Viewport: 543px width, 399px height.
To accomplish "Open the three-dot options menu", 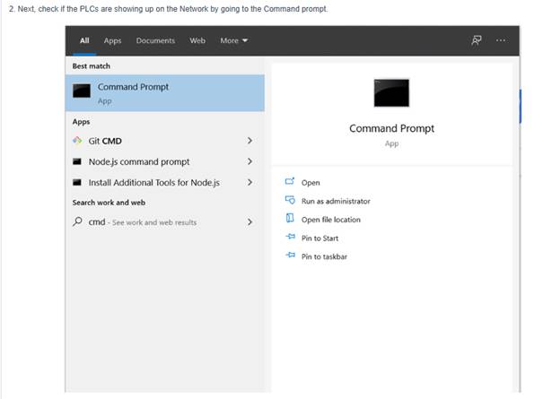I will click(501, 40).
